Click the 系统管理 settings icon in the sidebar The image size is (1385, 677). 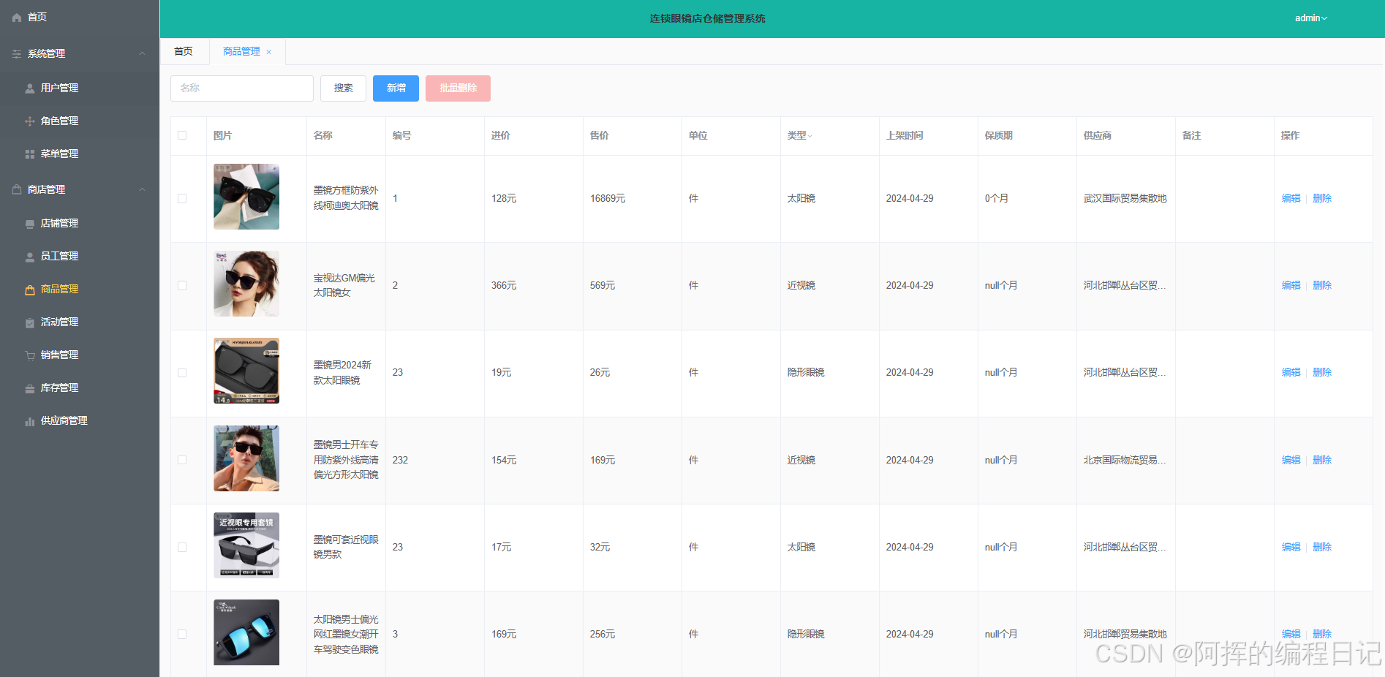pos(17,54)
